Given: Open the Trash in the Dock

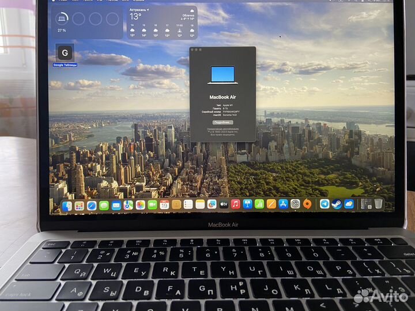Looking at the screenshot, I should click(379, 204).
